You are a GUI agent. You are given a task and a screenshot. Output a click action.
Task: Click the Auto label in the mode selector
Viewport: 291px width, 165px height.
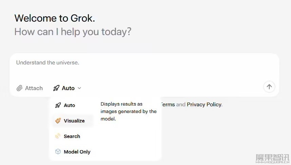tap(68, 88)
